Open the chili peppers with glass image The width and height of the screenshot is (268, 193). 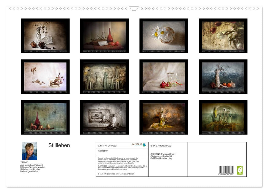[x=163, y=77]
